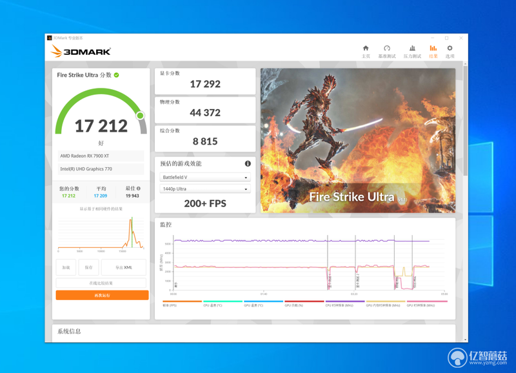Click the 200+ FPS estimate
Image resolution: width=516 pixels, height=373 pixels.
205,203
